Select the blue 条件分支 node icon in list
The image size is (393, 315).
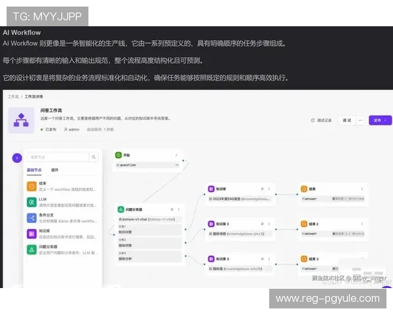31,218
